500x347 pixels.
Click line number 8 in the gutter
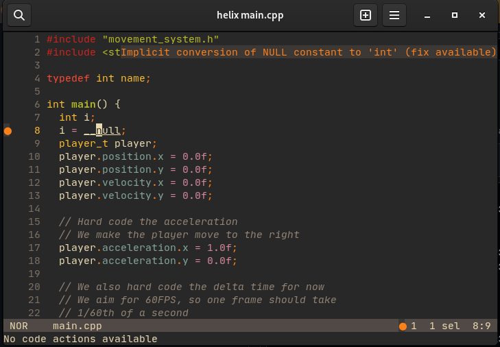point(37,130)
